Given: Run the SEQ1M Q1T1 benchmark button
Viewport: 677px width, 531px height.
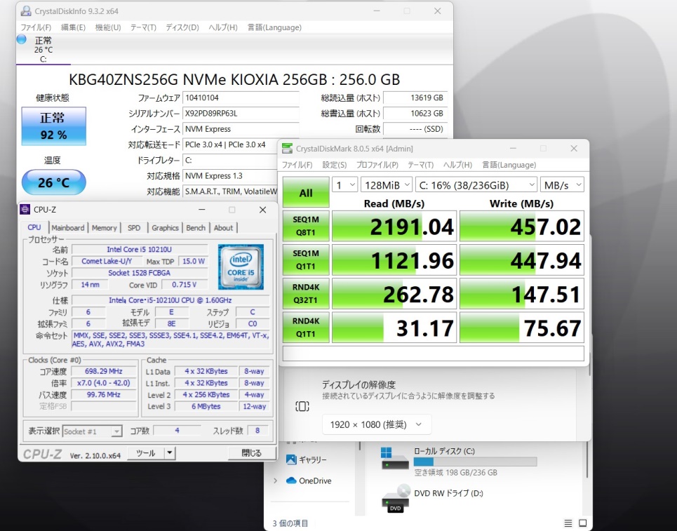Looking at the screenshot, I should [306, 260].
